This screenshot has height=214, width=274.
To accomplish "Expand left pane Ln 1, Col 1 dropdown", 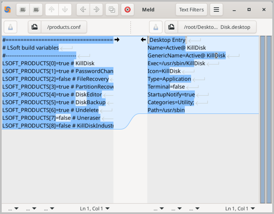I will point(95,208).
